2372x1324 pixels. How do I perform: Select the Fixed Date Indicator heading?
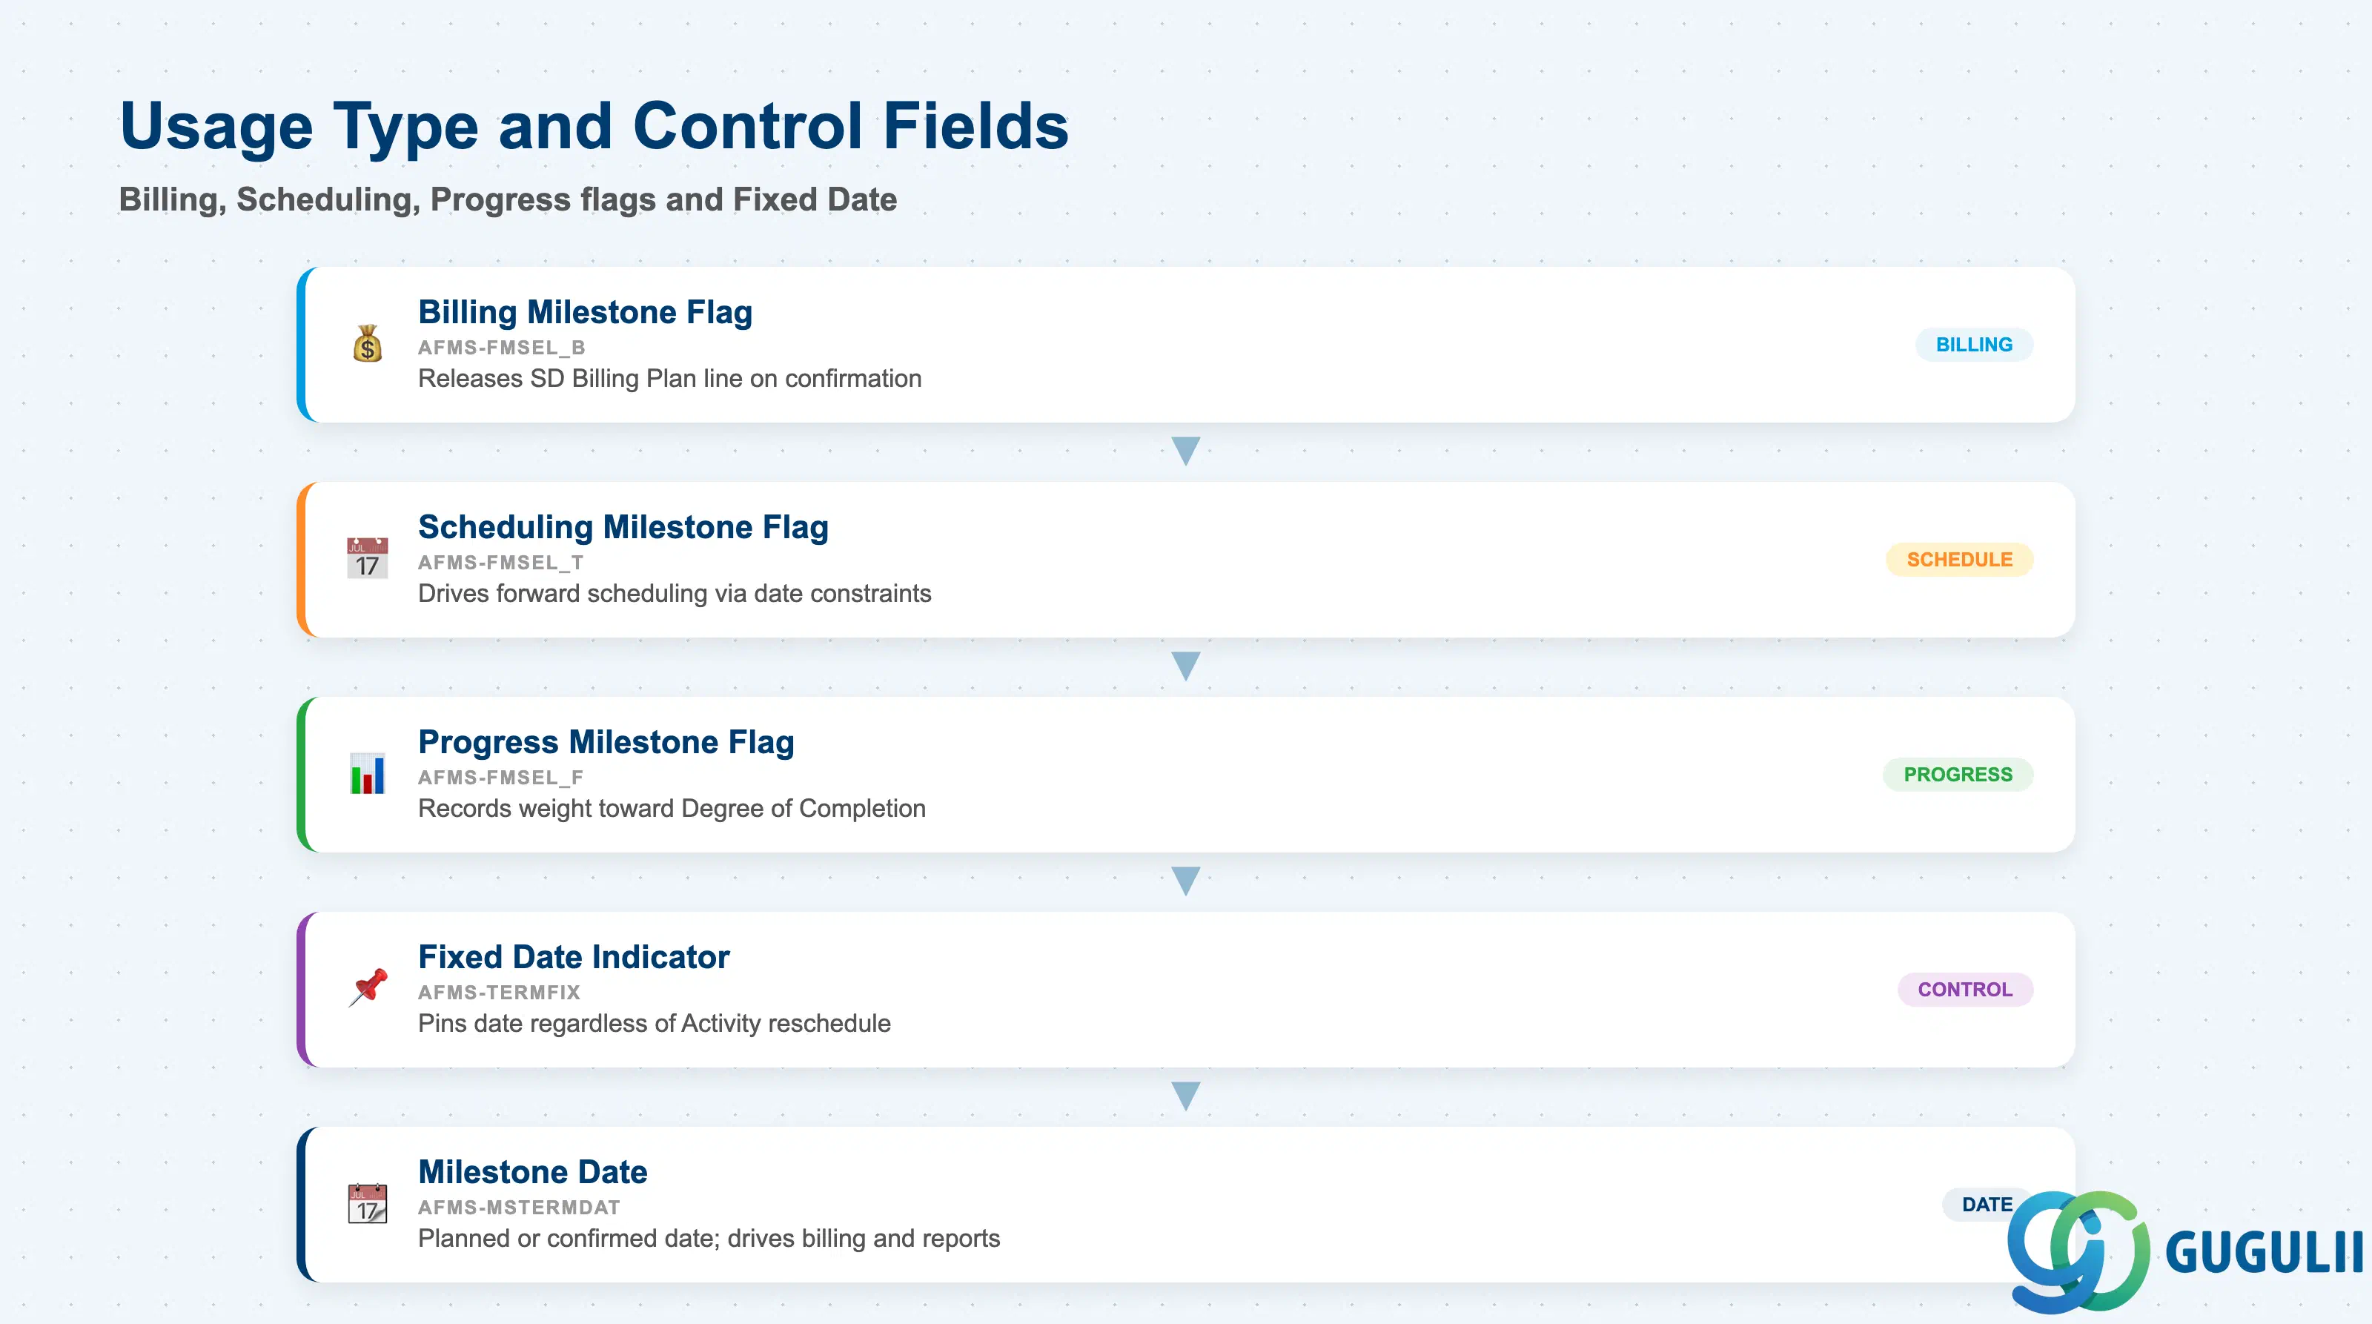click(x=574, y=956)
